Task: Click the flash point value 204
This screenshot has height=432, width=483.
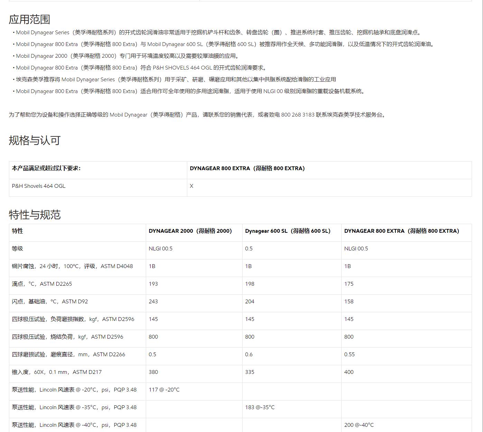Action: 250,302
